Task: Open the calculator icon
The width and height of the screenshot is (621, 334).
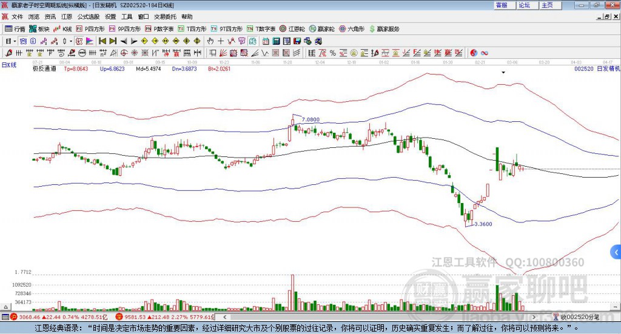Action: tap(276, 41)
